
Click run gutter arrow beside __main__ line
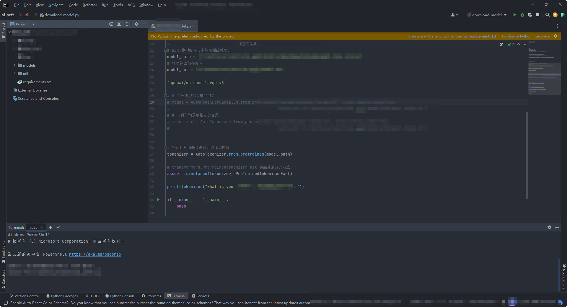[x=158, y=200]
